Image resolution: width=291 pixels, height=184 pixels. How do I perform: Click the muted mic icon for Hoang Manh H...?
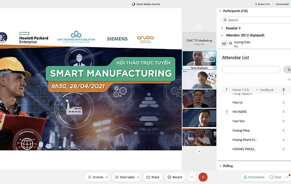(284, 140)
